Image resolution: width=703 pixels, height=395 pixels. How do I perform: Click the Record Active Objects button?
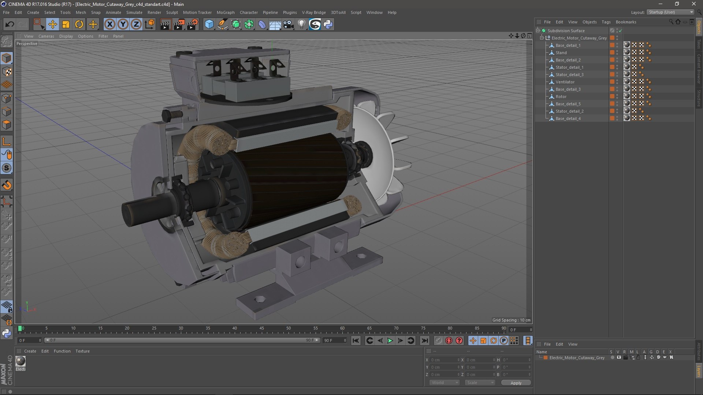pos(438,341)
